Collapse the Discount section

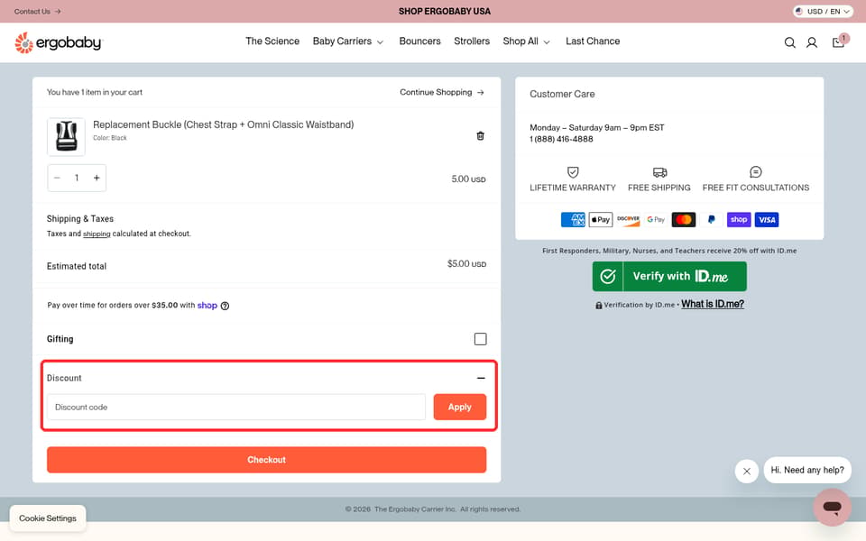481,378
